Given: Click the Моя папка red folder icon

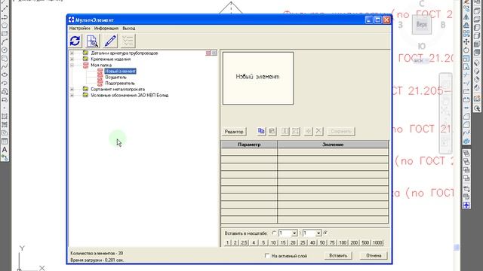Looking at the screenshot, I should [85, 65].
